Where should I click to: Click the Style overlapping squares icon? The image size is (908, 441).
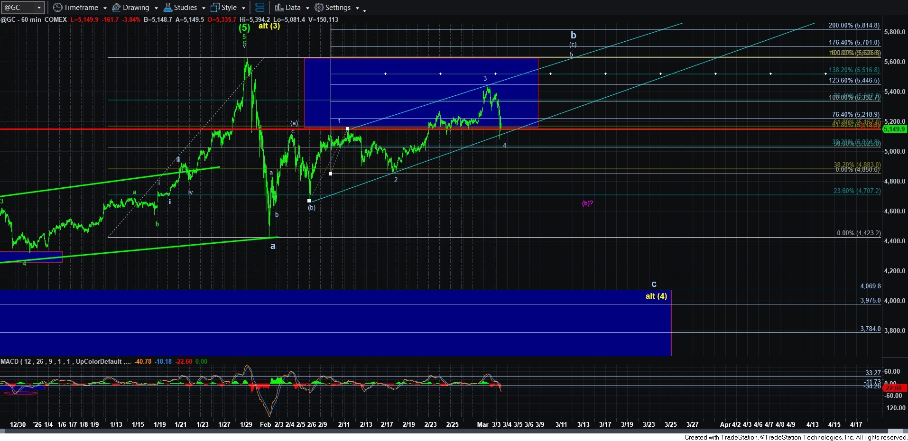point(215,8)
